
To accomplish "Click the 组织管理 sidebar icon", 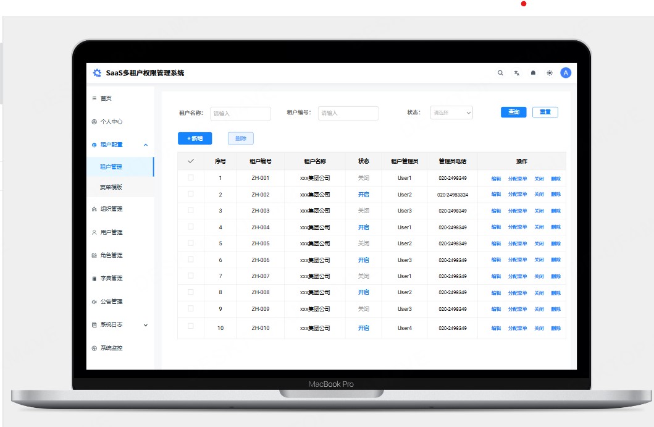I will (94, 209).
